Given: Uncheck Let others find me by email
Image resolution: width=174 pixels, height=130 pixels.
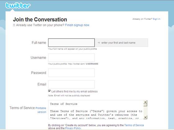Looking at the screenshot, I should [49, 91].
